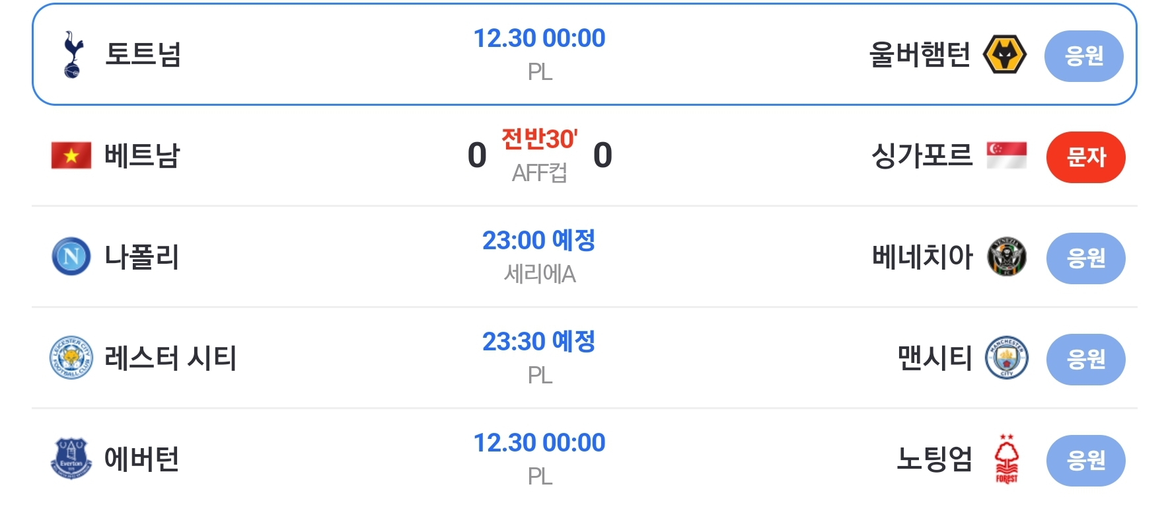Click the Nottingham Forest logo

click(x=1006, y=459)
